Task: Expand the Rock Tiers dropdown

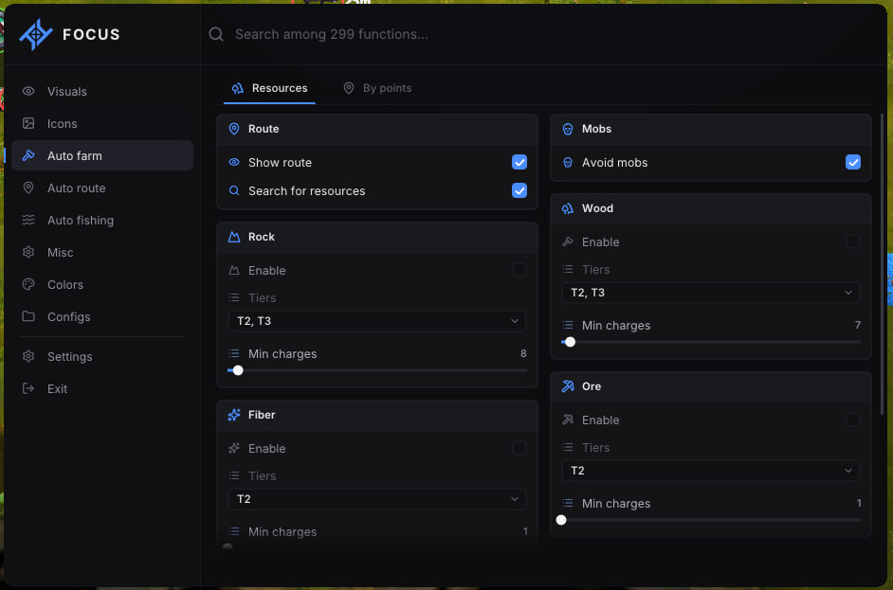Action: click(x=377, y=321)
